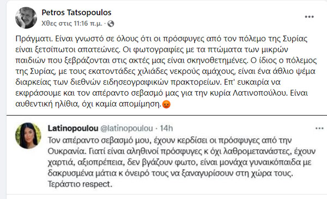
Task: Click the angry face emoji ending the post
Action: [166, 104]
